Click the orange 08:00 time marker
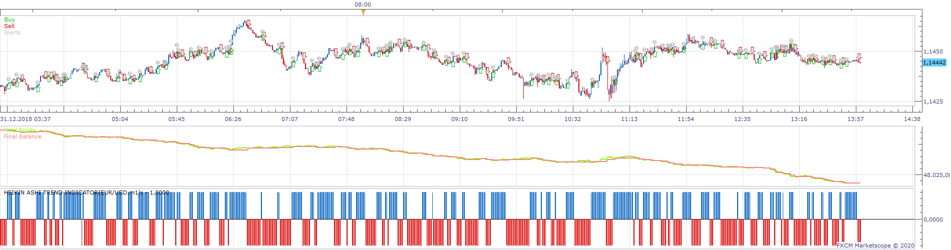The height and width of the screenshot is (250, 951). [363, 12]
